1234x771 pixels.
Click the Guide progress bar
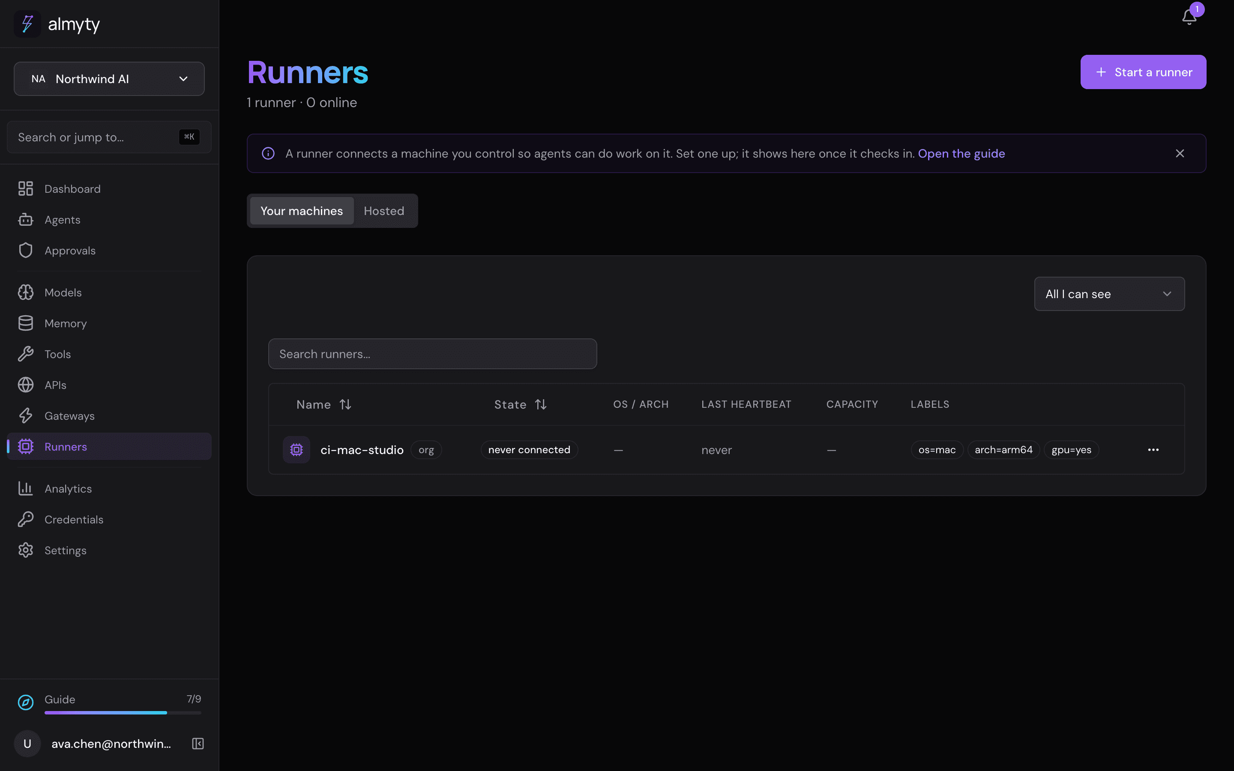[123, 712]
